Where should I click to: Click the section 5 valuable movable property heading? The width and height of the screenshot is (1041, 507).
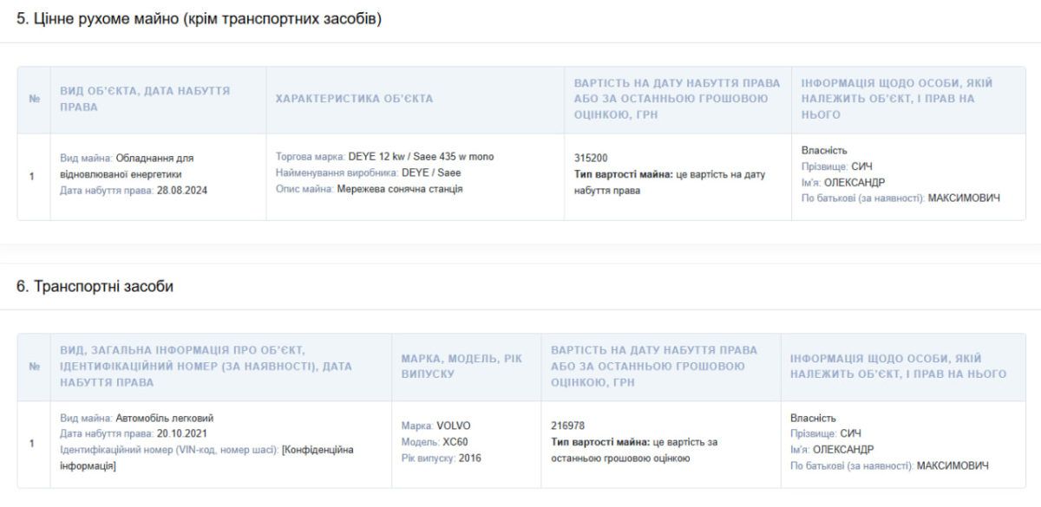pos(199,19)
